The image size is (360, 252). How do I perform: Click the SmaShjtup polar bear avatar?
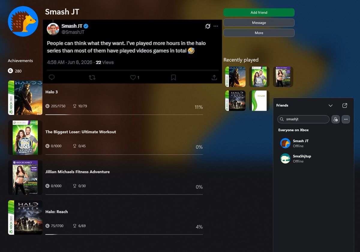click(x=285, y=158)
